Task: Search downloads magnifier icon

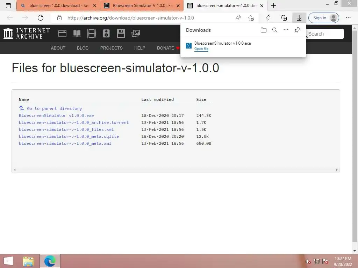Action: click(275, 30)
